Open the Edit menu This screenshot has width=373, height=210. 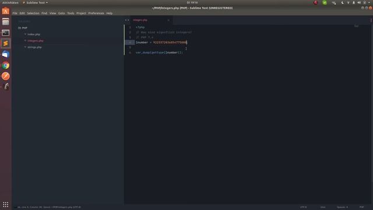pyautogui.click(x=22, y=13)
